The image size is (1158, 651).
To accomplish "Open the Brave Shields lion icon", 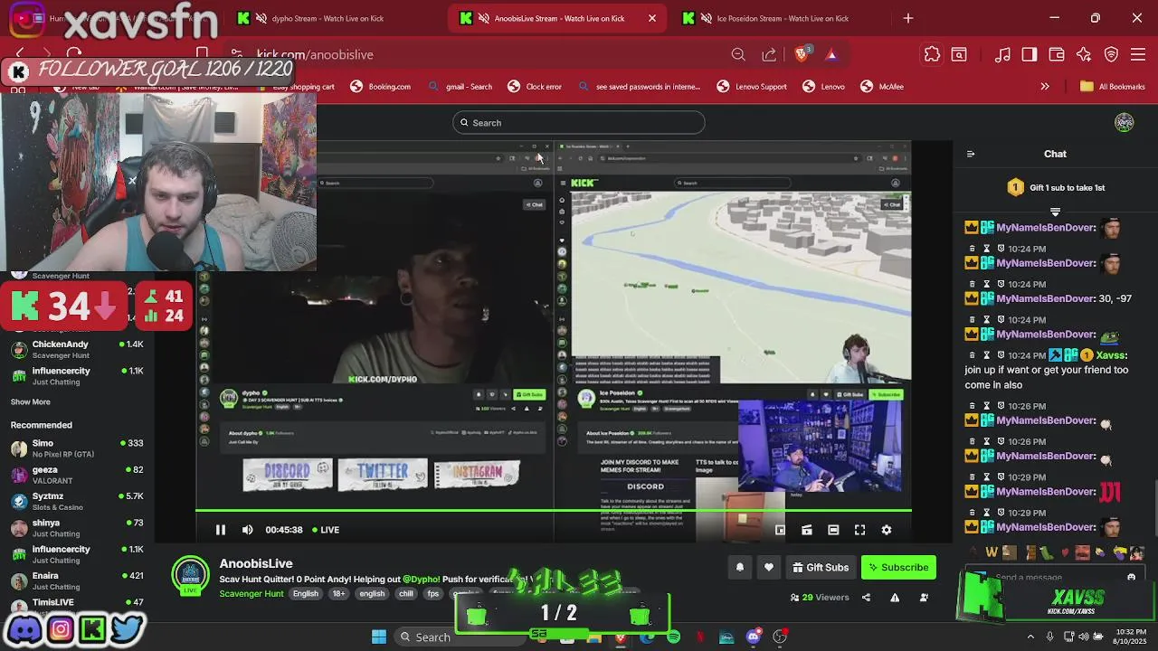I will tap(802, 55).
